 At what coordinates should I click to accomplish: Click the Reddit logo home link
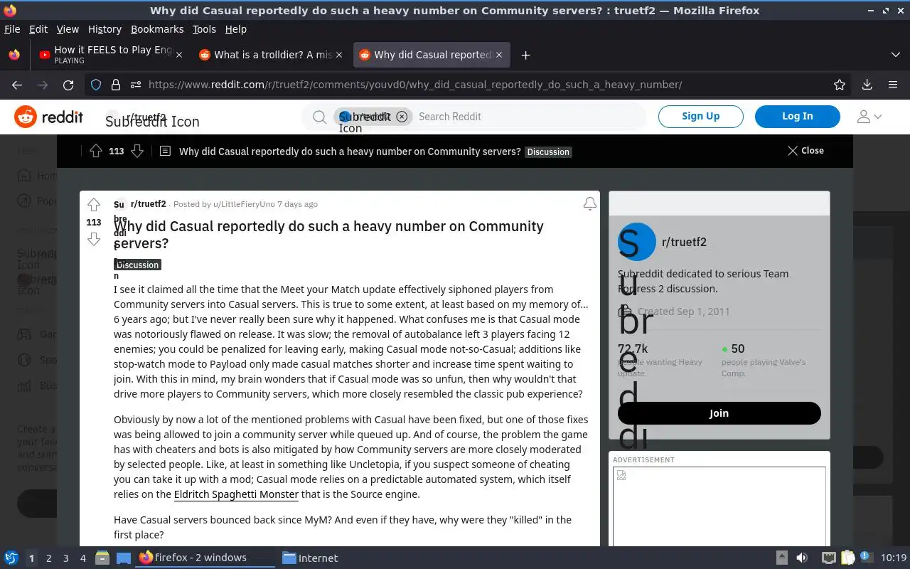click(x=49, y=117)
